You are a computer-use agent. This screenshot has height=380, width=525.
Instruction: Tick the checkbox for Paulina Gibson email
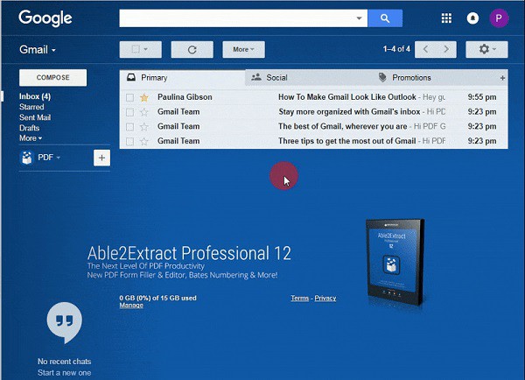[129, 97]
